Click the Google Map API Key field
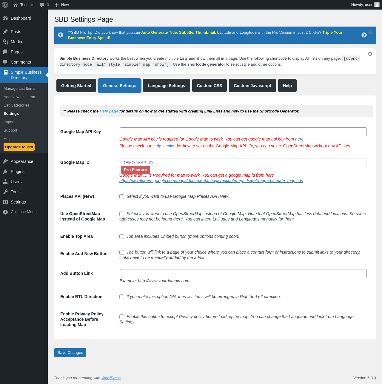 [243, 132]
